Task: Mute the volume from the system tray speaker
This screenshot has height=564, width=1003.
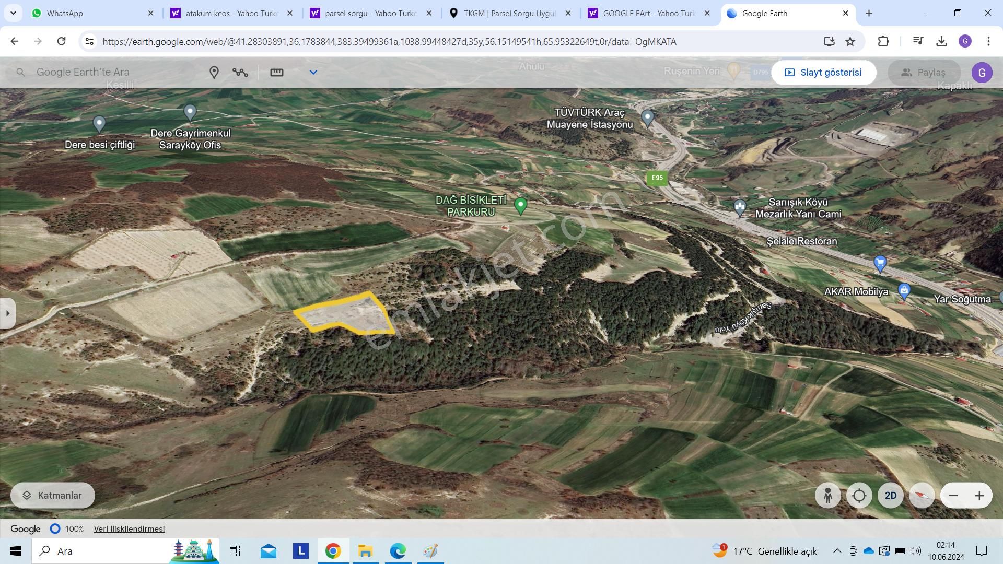Action: pos(915,551)
